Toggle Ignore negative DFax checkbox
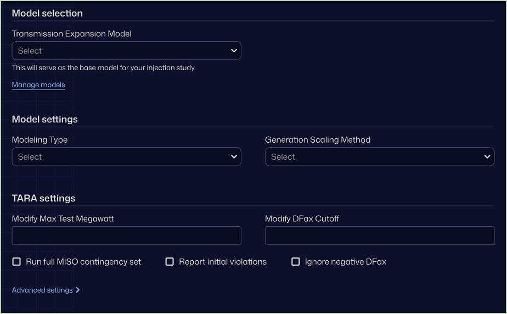Screen dimensions: 507x314 pos(296,262)
